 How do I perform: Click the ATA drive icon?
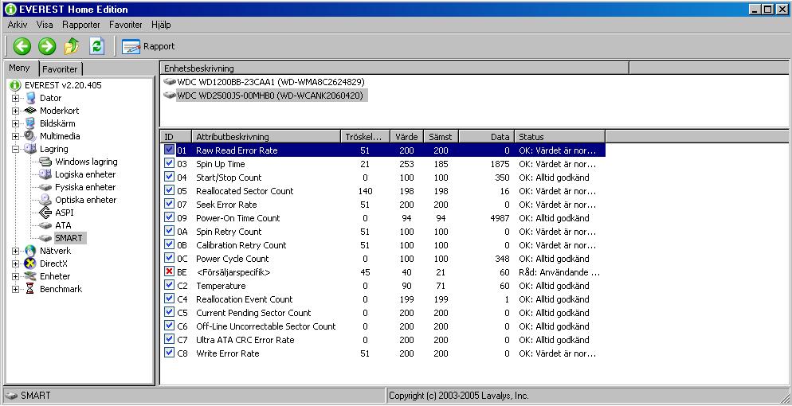coord(45,225)
